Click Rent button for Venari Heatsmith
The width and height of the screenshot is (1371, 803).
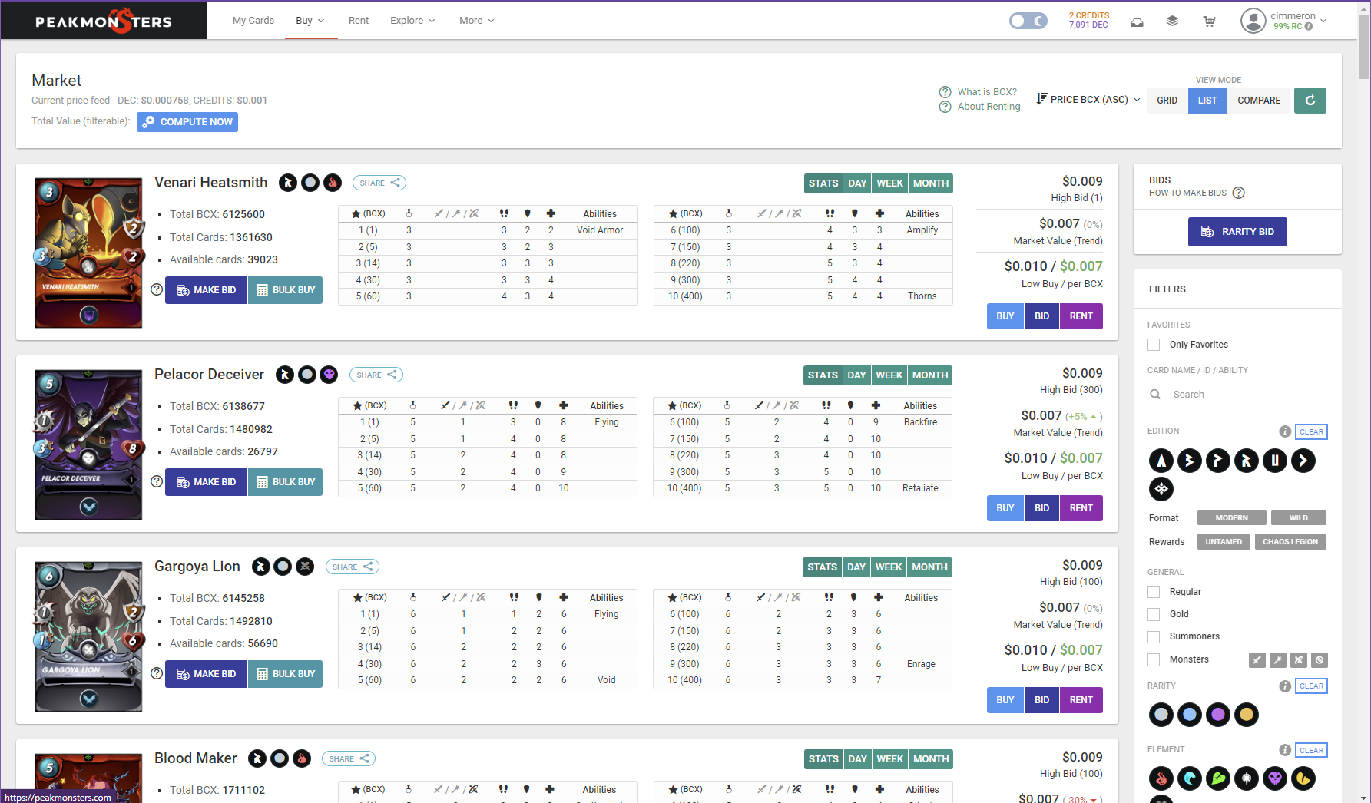coord(1081,316)
